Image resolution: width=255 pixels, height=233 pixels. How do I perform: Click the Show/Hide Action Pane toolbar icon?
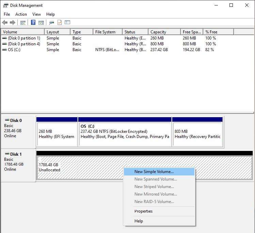[x=41, y=22]
